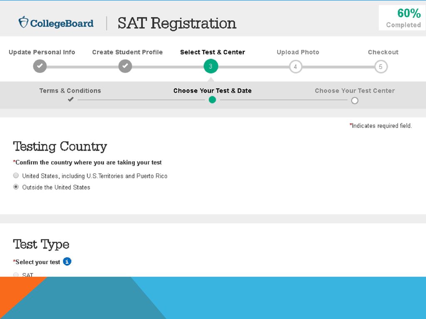The height and width of the screenshot is (319, 426).
Task: Open the Create Student Profile step
Action: point(127,52)
